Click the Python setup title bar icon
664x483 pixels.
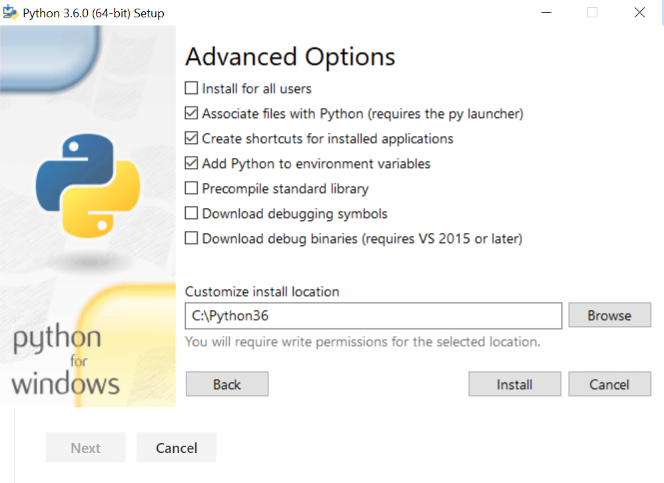(x=10, y=13)
